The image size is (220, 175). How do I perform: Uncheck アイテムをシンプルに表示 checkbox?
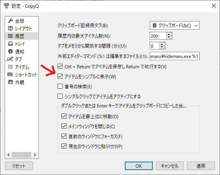(x=60, y=76)
